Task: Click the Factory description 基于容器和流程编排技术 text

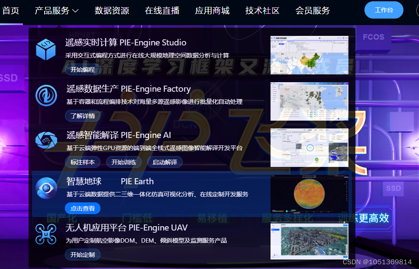Action: pos(155,102)
